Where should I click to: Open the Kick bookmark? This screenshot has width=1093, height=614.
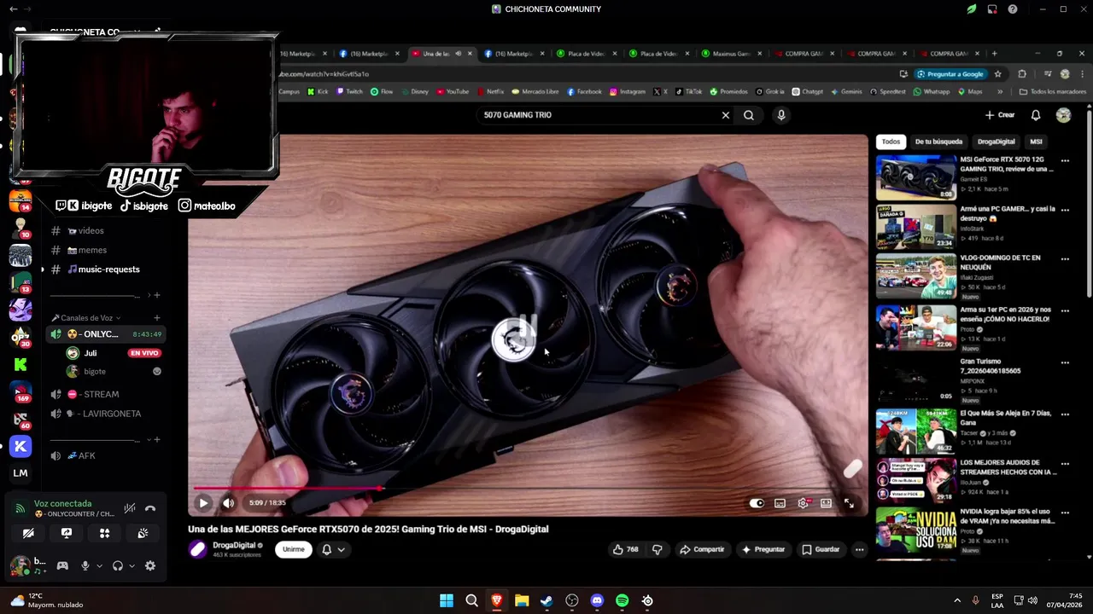(318, 91)
